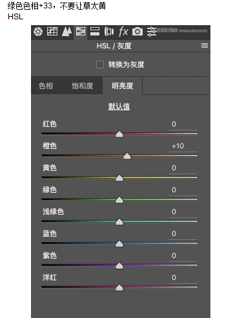The image size is (244, 318).
Task: Select the HSL / Grayscale panel icon
Action: (81, 32)
